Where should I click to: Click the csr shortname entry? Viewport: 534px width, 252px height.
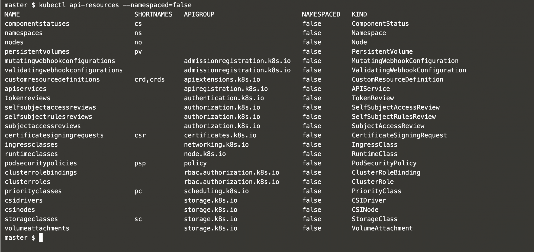140,135
